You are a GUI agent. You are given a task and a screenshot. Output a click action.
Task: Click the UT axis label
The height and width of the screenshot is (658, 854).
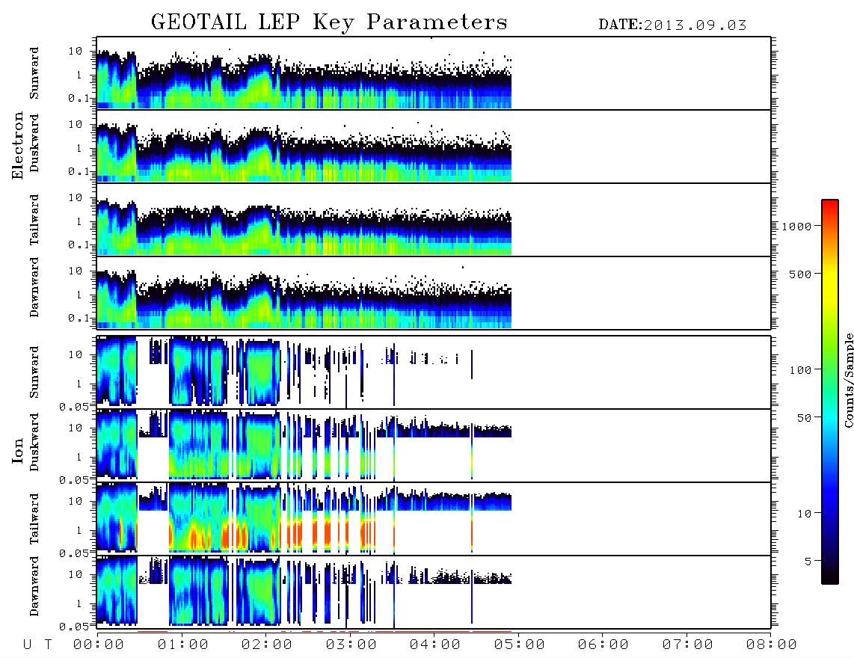click(37, 645)
